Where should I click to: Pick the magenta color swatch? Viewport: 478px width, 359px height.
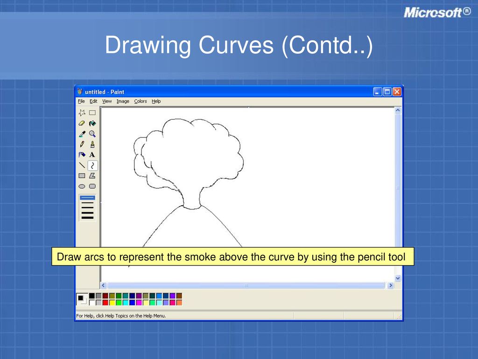(x=139, y=302)
